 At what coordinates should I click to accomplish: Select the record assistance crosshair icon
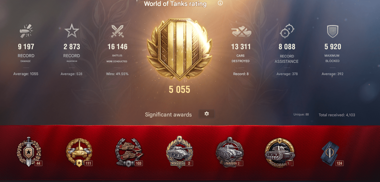coord(287,31)
